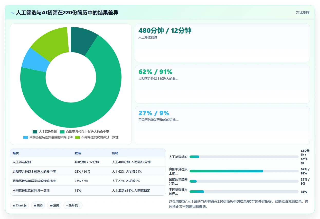
Task: Select the 人工波动±18%, AI初筛稳定 cell
Action: [138, 191]
